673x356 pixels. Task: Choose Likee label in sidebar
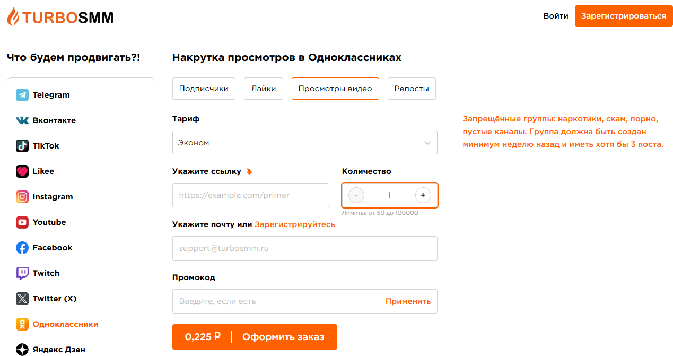(43, 171)
